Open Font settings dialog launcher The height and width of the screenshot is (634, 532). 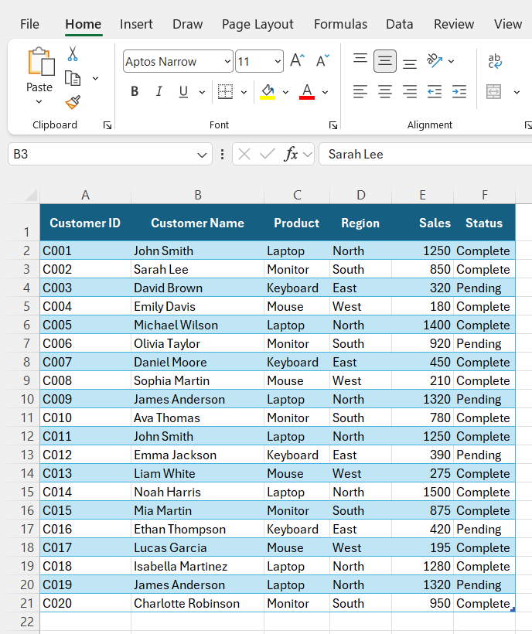(x=332, y=125)
